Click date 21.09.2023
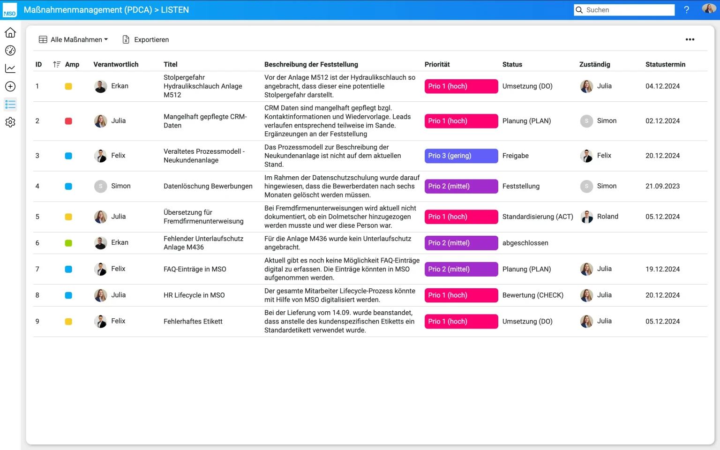Image resolution: width=720 pixels, height=450 pixels. click(662, 186)
